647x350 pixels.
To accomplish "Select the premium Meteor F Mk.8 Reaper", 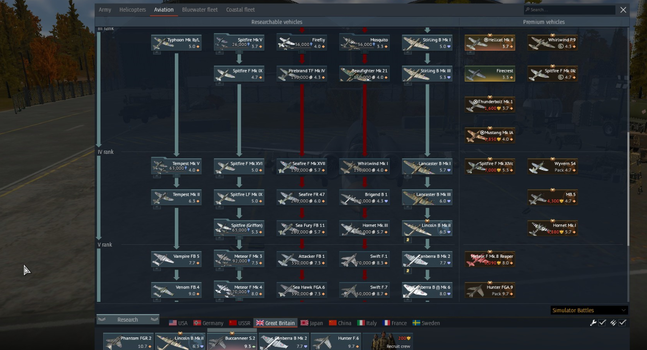I will [x=490, y=260].
